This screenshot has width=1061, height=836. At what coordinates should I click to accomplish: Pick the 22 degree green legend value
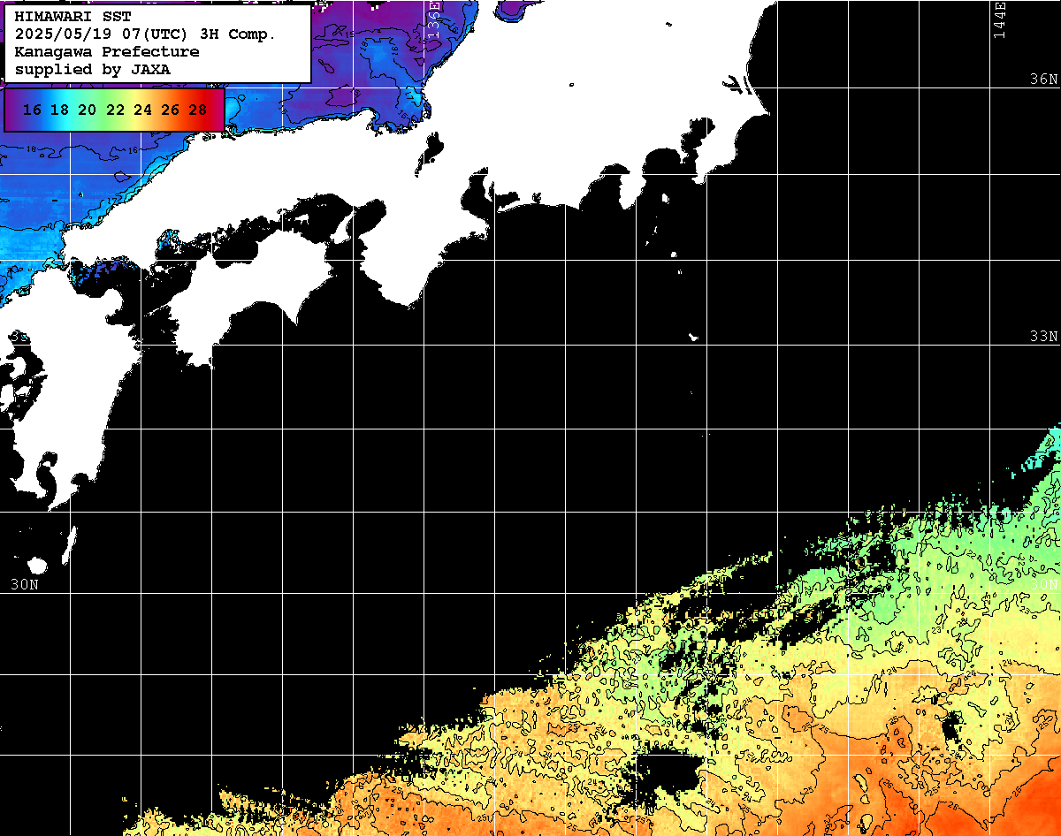click(115, 110)
